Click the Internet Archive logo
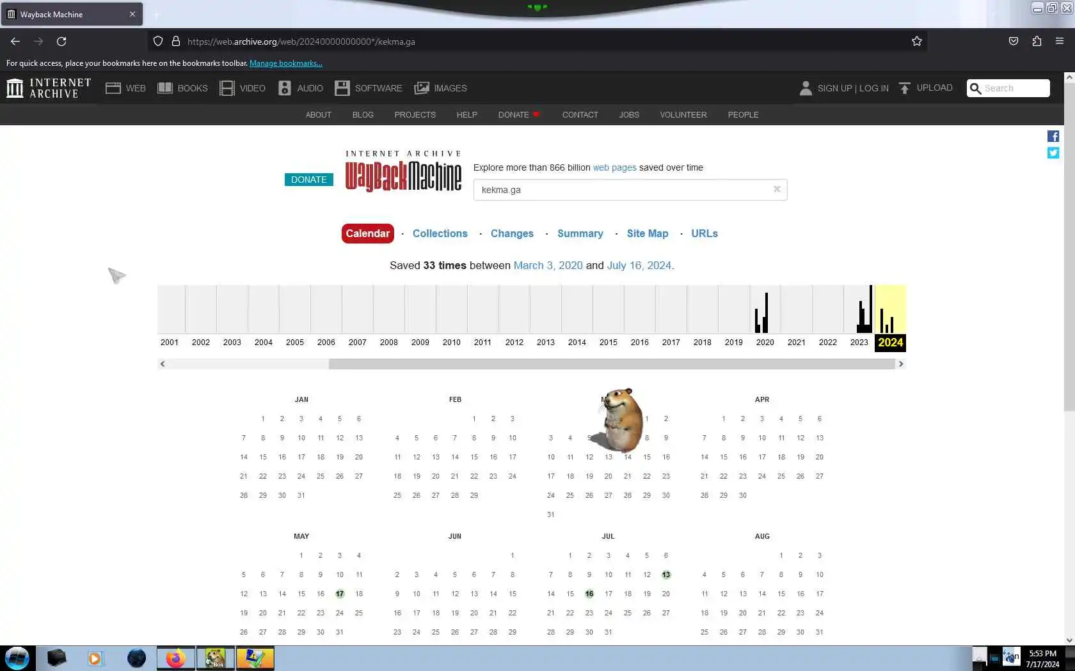The height and width of the screenshot is (671, 1075). pos(49,88)
